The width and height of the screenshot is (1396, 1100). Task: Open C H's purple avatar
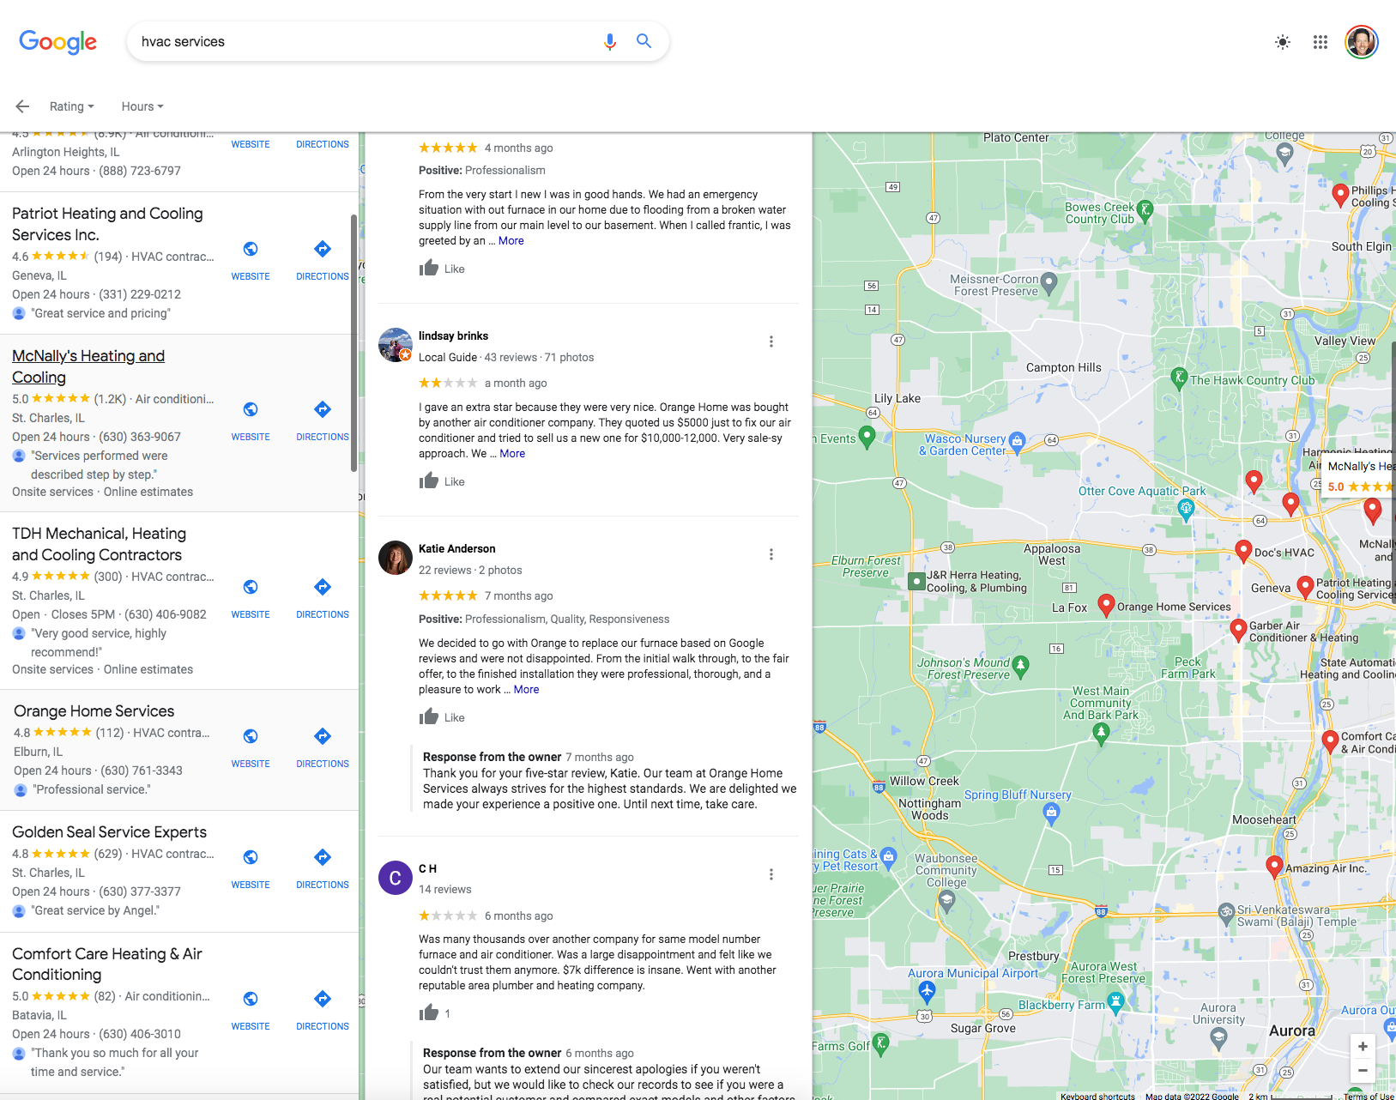(396, 878)
